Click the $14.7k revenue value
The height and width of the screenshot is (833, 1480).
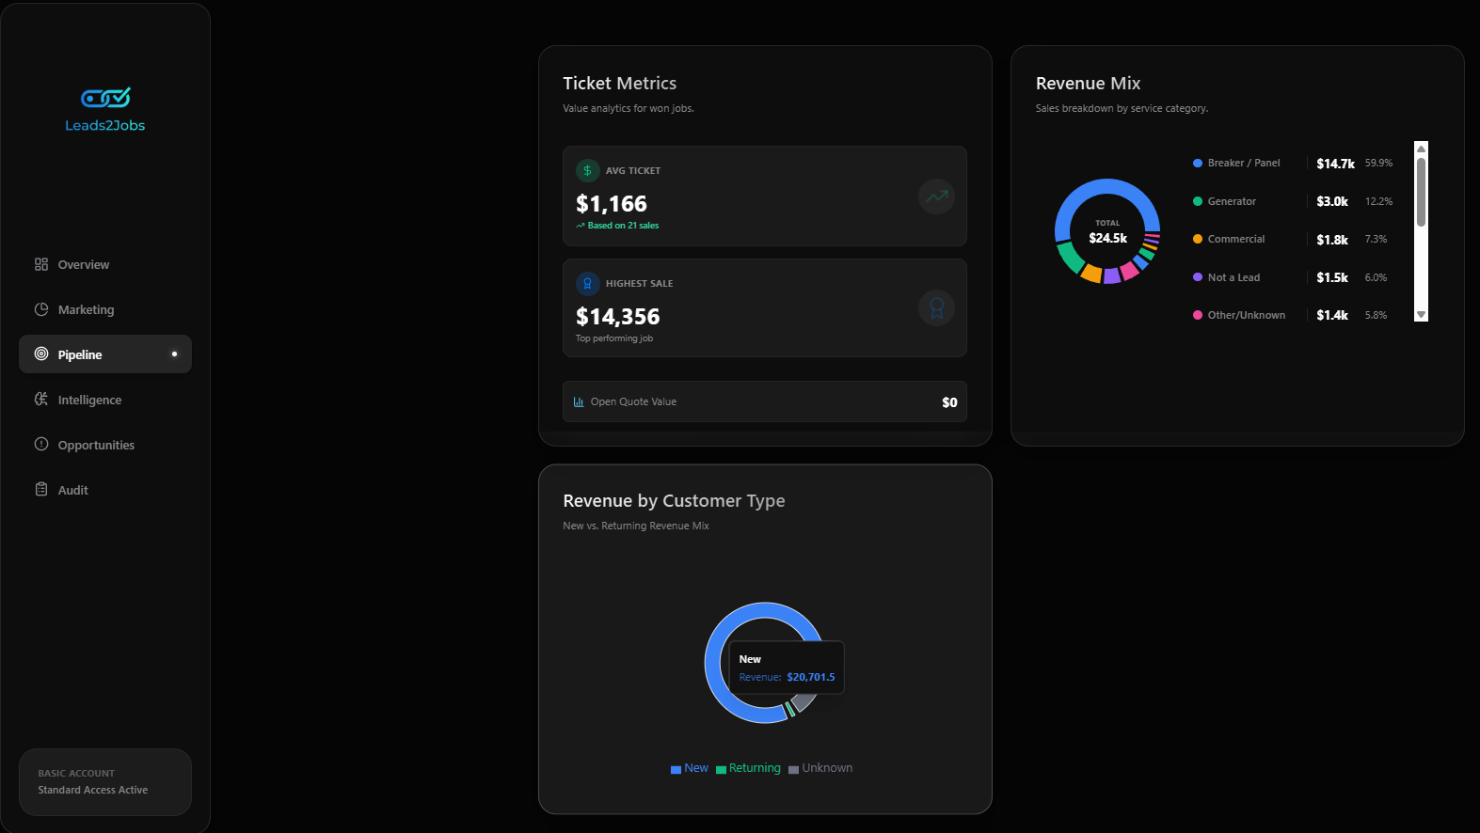[x=1335, y=164]
